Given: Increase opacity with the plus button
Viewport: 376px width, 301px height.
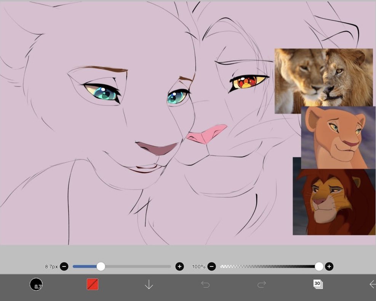Looking at the screenshot, I should pos(329,266).
